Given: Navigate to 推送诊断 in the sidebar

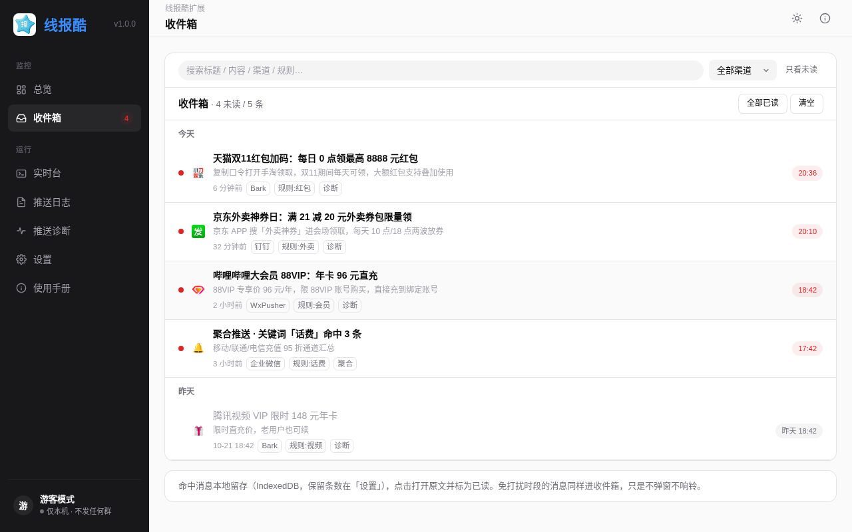Looking at the screenshot, I should pyautogui.click(x=75, y=231).
